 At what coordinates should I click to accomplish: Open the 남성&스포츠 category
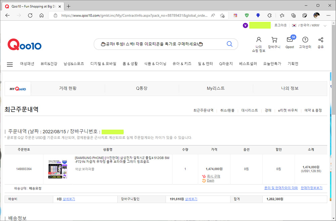pos(74,64)
